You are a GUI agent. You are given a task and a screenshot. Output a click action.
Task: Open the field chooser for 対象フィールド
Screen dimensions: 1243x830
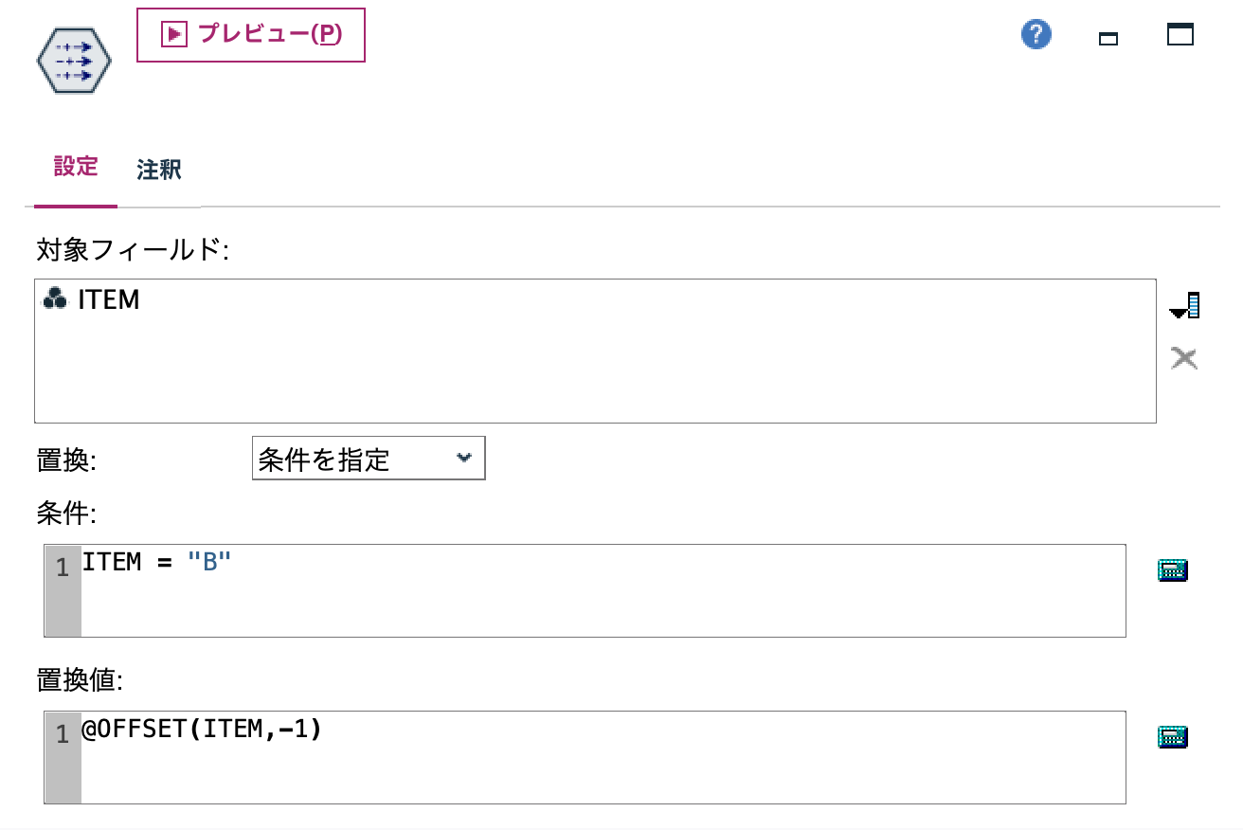click(x=1183, y=304)
